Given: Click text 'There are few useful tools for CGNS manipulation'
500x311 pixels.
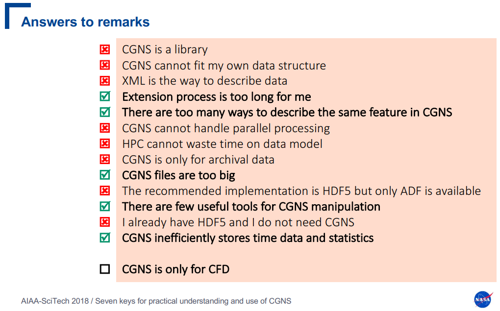Looking at the screenshot, I should pos(251,207).
